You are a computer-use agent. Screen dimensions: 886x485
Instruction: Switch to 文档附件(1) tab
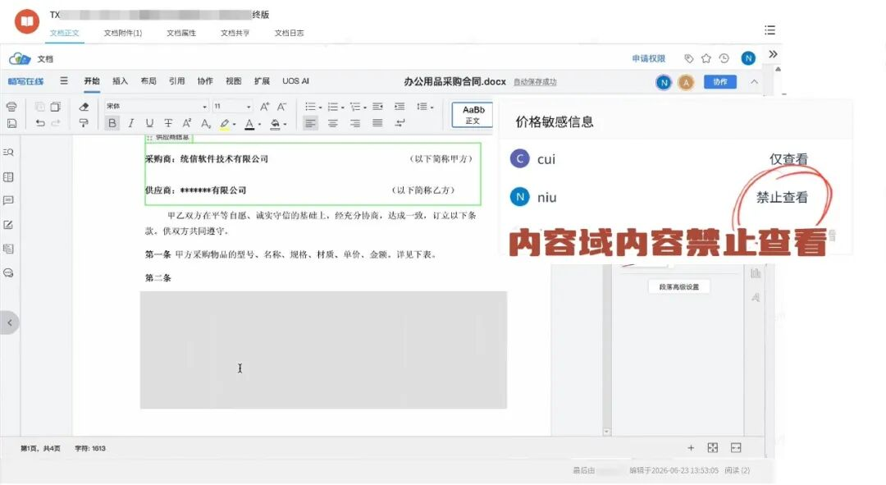[x=122, y=33]
